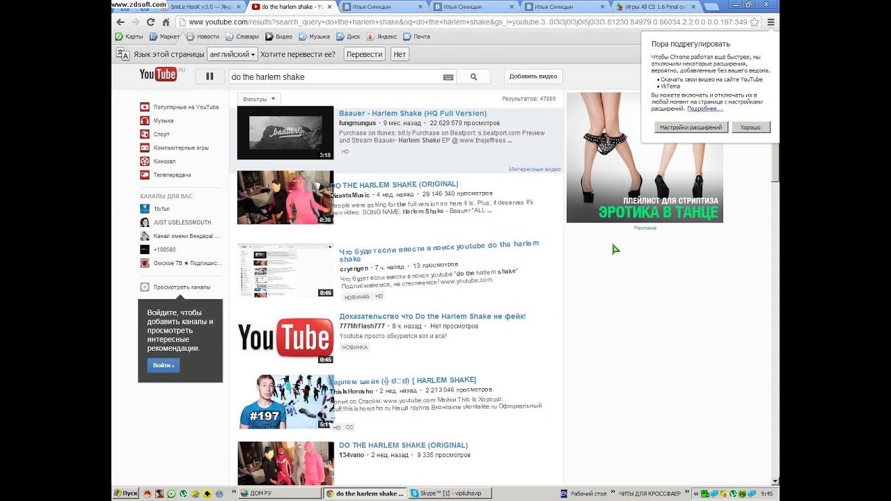891x501 pixels.
Task: Open Доказательство что Do the Harlem Shake не фейк
Action: tap(432, 317)
